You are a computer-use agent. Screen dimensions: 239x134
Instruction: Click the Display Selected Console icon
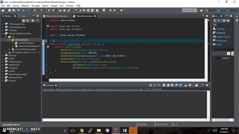pos(190,85)
